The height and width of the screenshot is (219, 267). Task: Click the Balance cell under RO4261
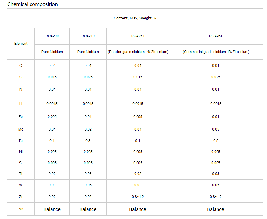[x=215, y=209]
